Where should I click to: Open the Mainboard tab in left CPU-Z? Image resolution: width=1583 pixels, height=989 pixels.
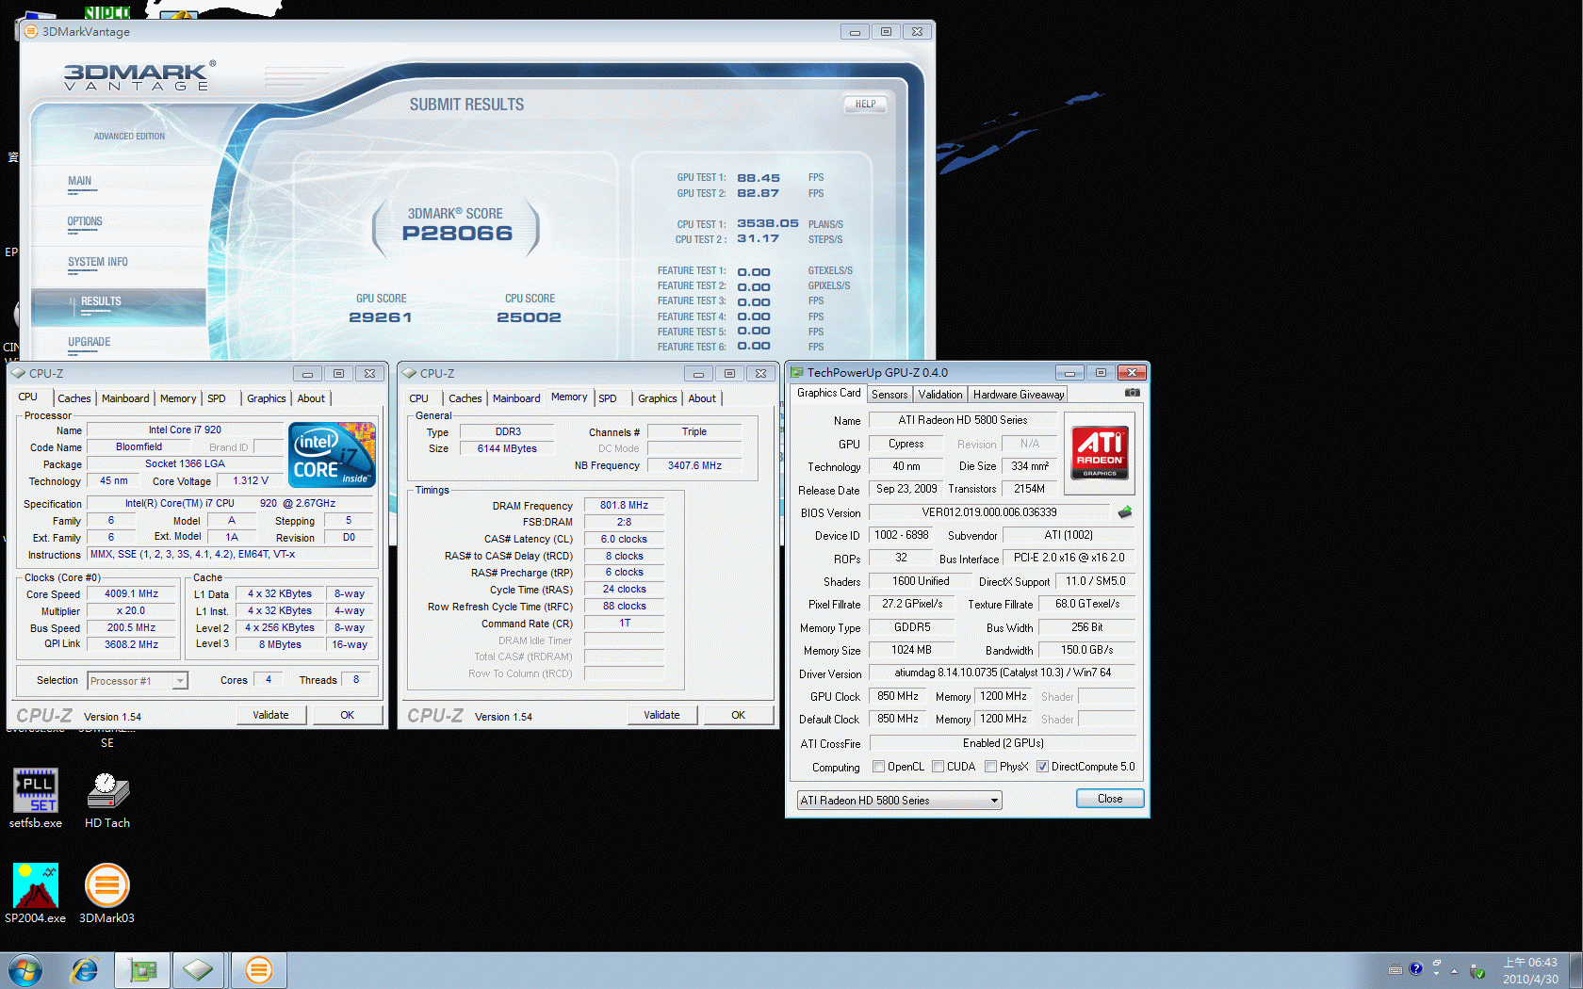(x=125, y=398)
